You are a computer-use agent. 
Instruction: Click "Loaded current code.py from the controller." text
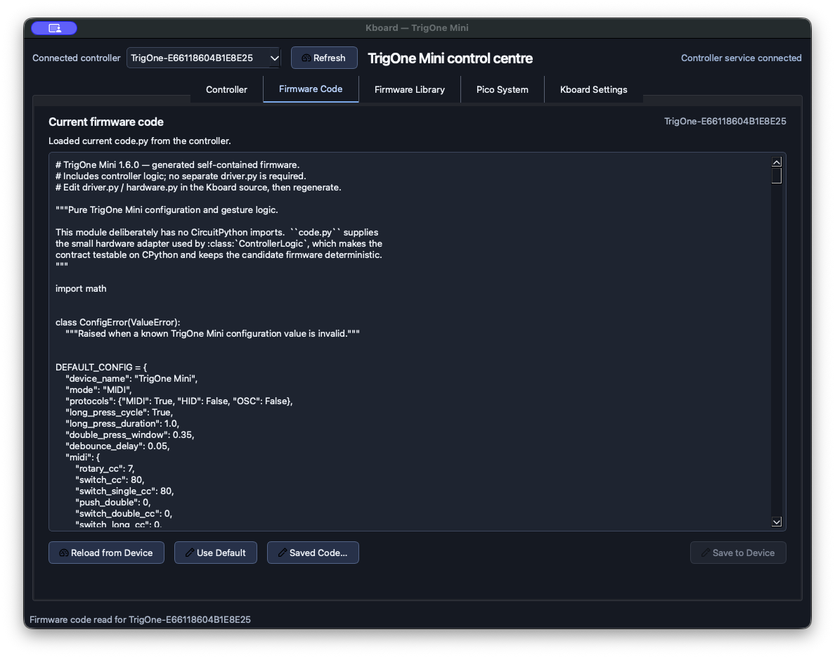click(x=140, y=141)
